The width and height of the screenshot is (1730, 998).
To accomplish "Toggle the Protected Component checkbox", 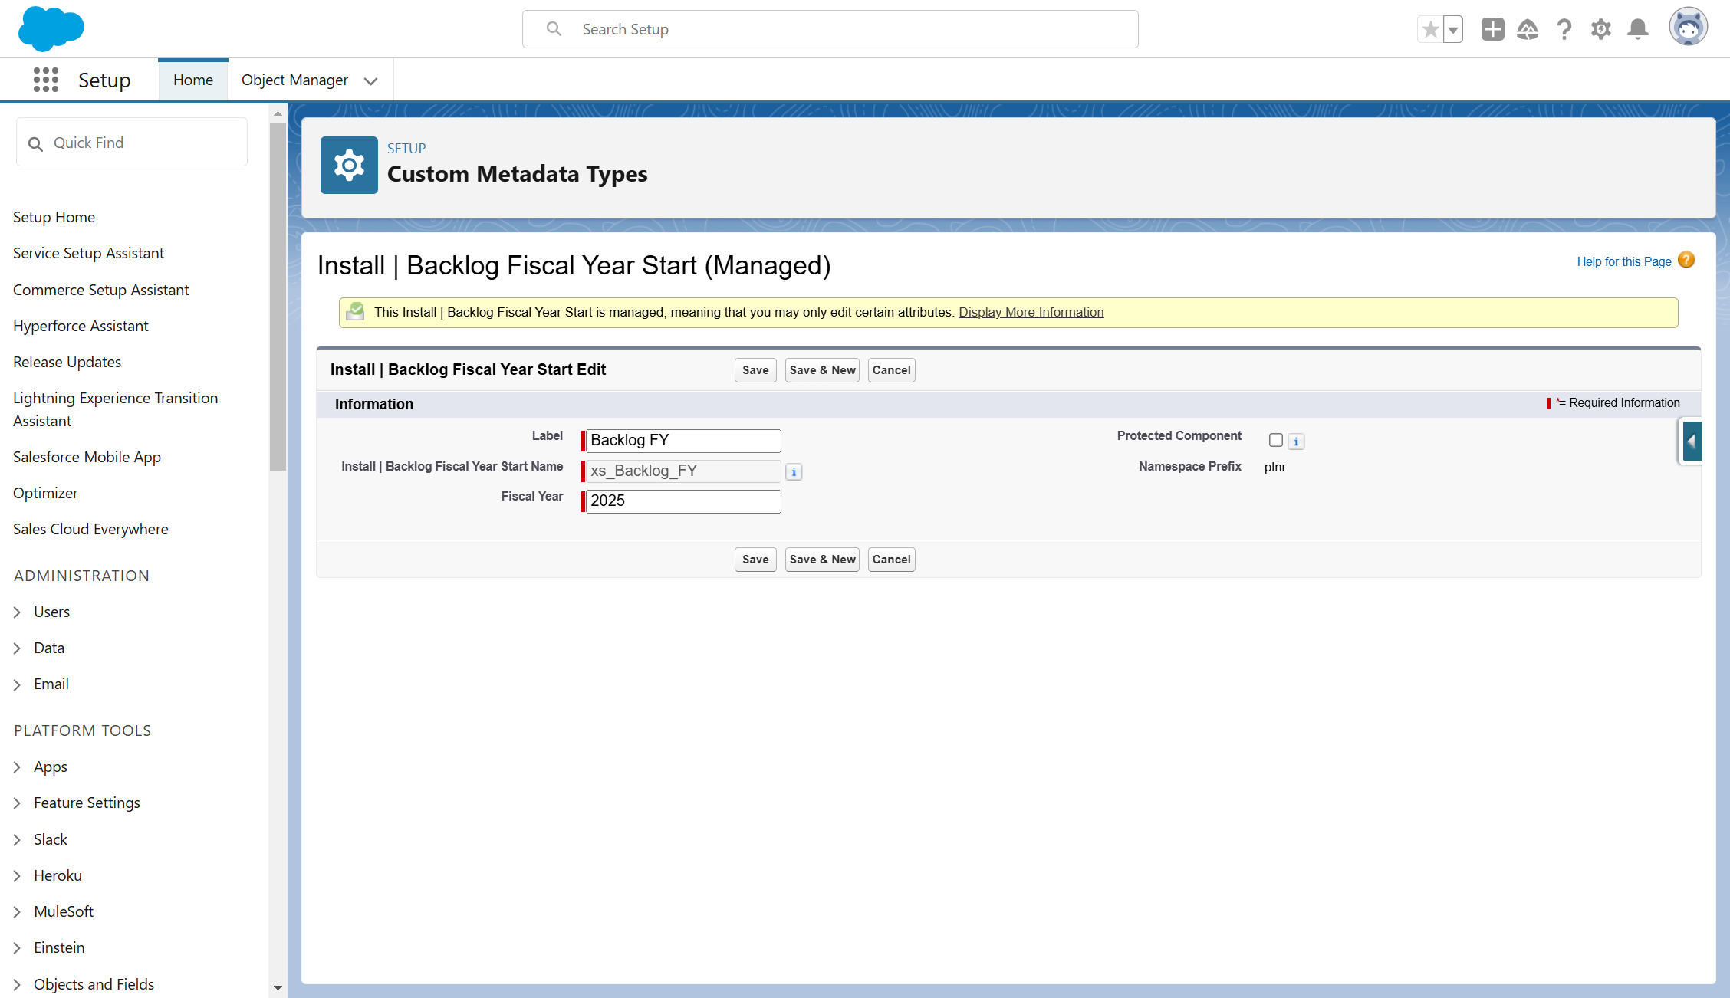I will point(1276,440).
